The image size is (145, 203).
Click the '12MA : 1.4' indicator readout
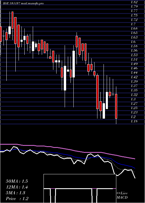[x=17, y=187]
